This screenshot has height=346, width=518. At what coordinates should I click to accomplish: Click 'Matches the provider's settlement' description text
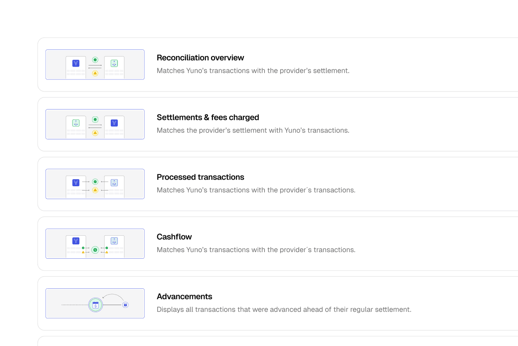253,130
